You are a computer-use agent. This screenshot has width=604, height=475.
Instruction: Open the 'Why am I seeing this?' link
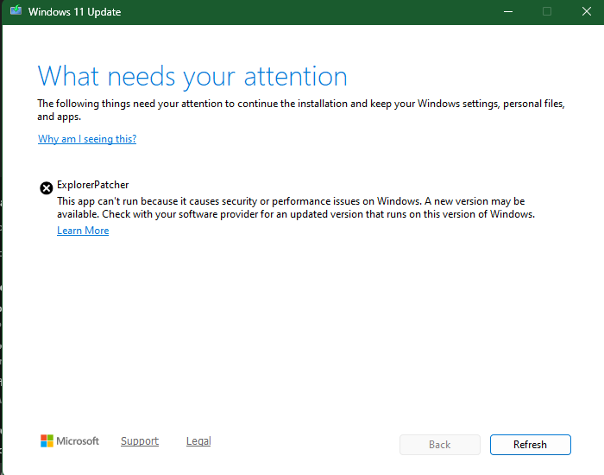point(87,139)
